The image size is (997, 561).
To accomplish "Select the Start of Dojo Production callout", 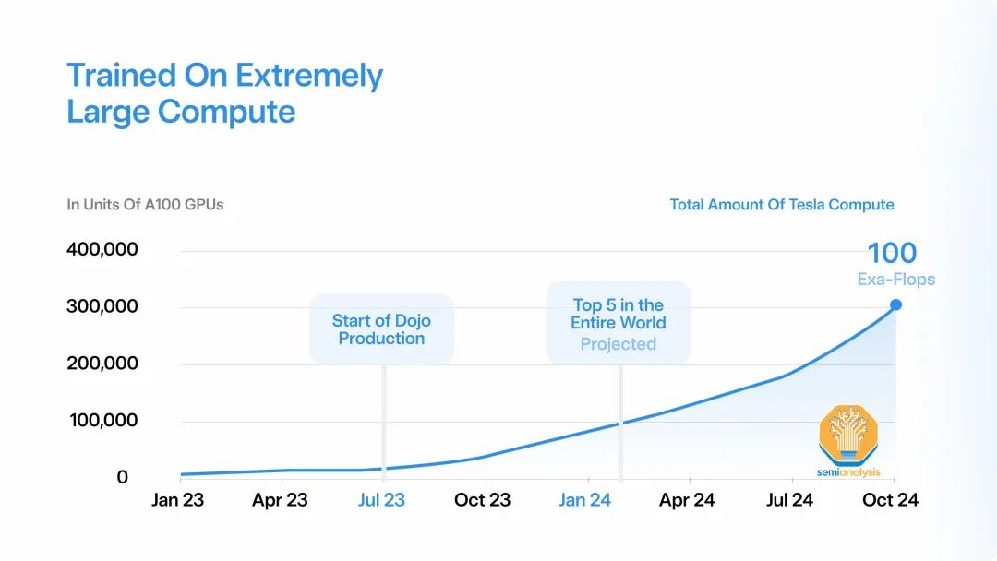I will coord(381,329).
